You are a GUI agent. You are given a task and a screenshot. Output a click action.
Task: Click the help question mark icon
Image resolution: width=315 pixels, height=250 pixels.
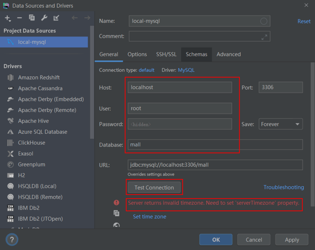pyautogui.click(x=12, y=240)
